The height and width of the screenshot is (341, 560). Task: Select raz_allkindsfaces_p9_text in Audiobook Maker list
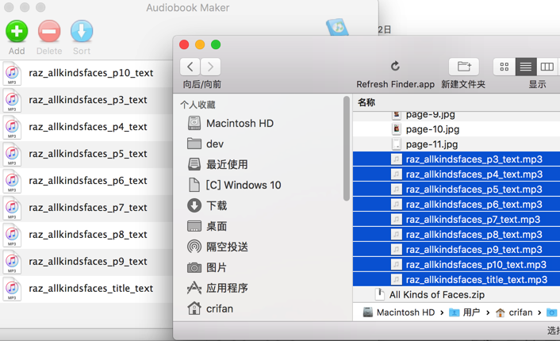pyautogui.click(x=86, y=262)
